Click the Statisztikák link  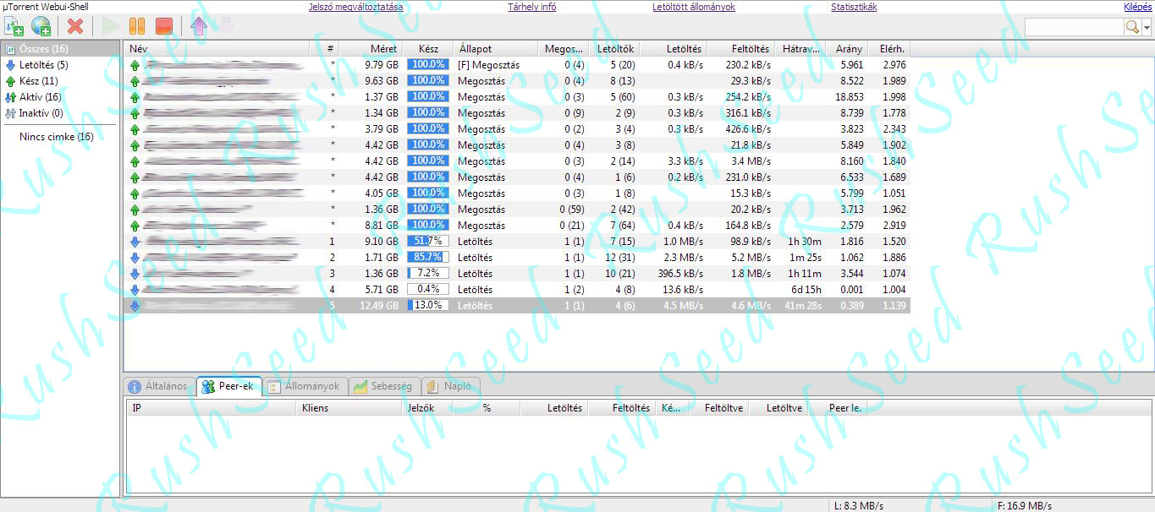click(854, 7)
